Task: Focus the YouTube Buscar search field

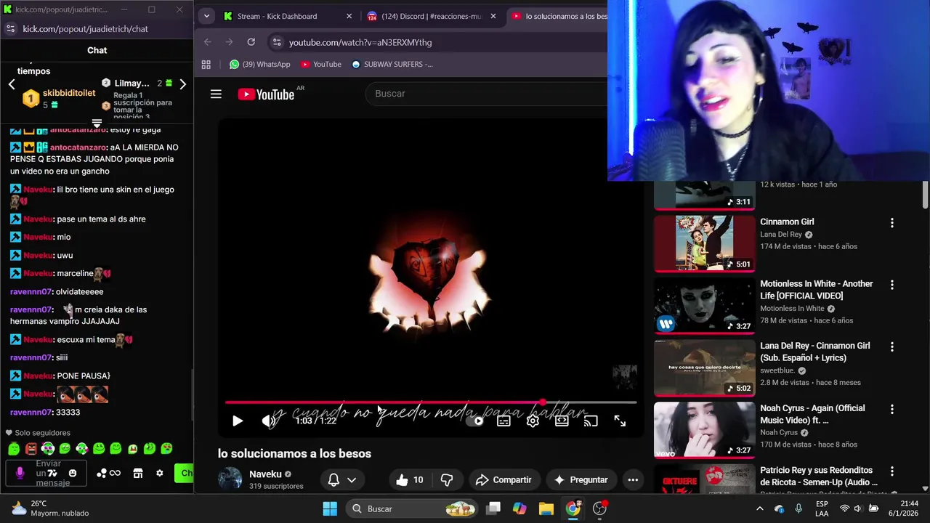Action: [487, 94]
